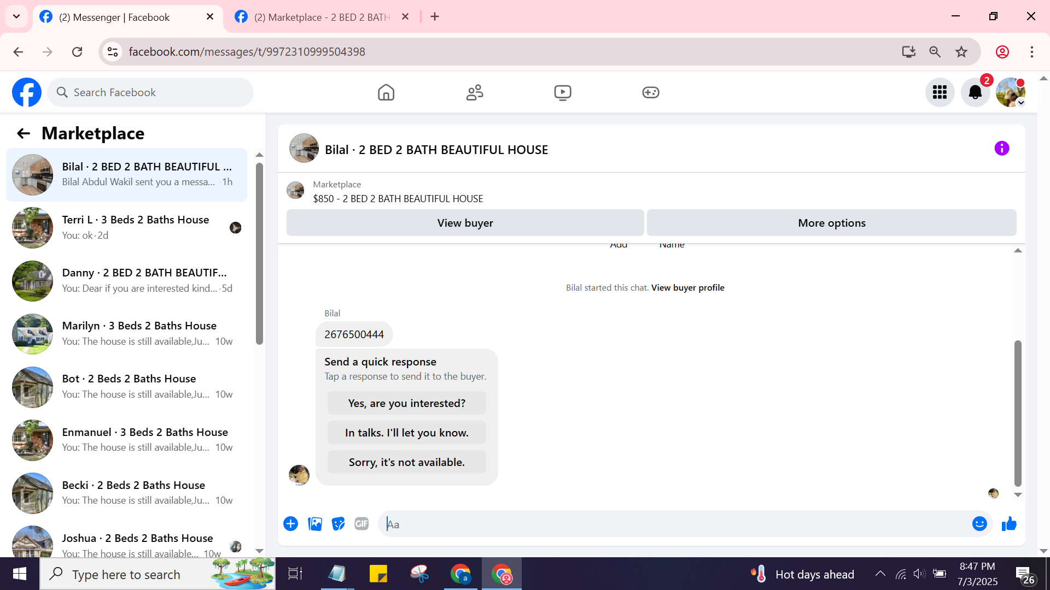Open Chrome tab search dropdown arrow

[16, 16]
